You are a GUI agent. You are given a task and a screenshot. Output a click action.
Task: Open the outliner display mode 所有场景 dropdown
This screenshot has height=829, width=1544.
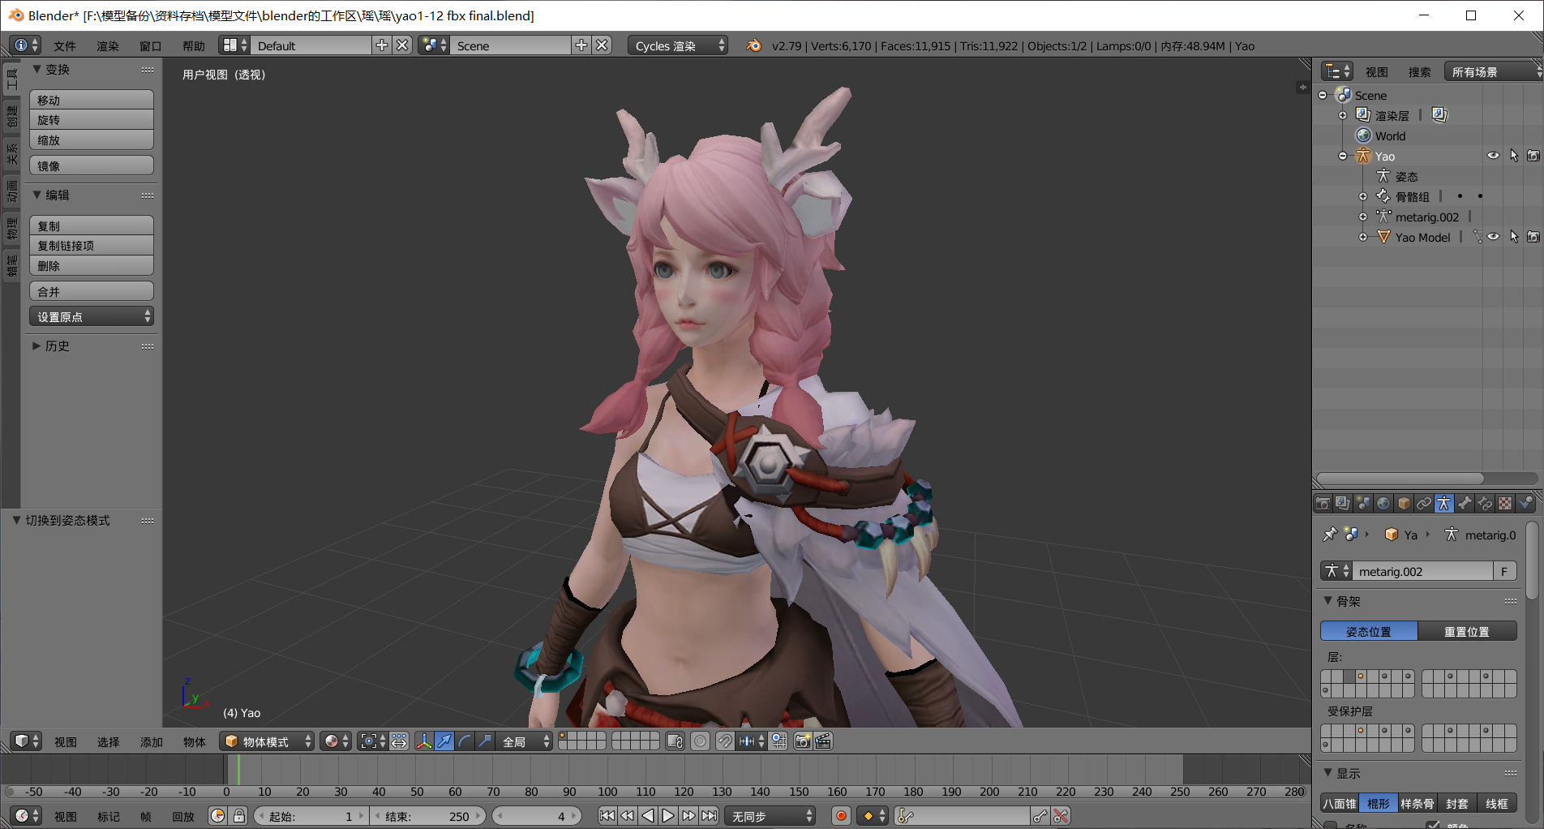(1492, 71)
